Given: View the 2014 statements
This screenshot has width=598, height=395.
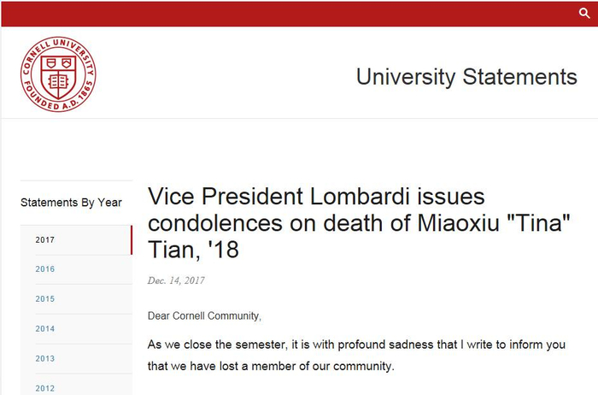Looking at the screenshot, I should tap(45, 329).
